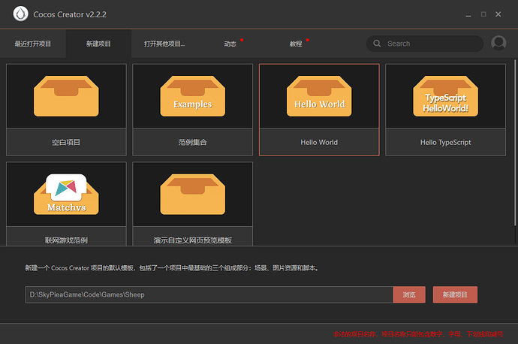Open the 教程 tab
Screen dimensions: 518x344
[296, 44]
